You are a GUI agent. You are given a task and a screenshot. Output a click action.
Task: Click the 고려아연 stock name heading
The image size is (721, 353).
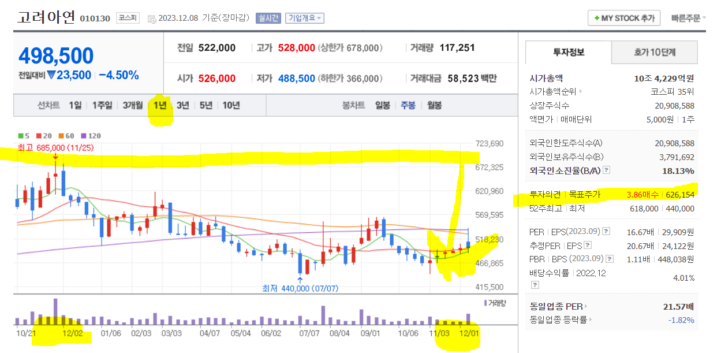tap(46, 17)
